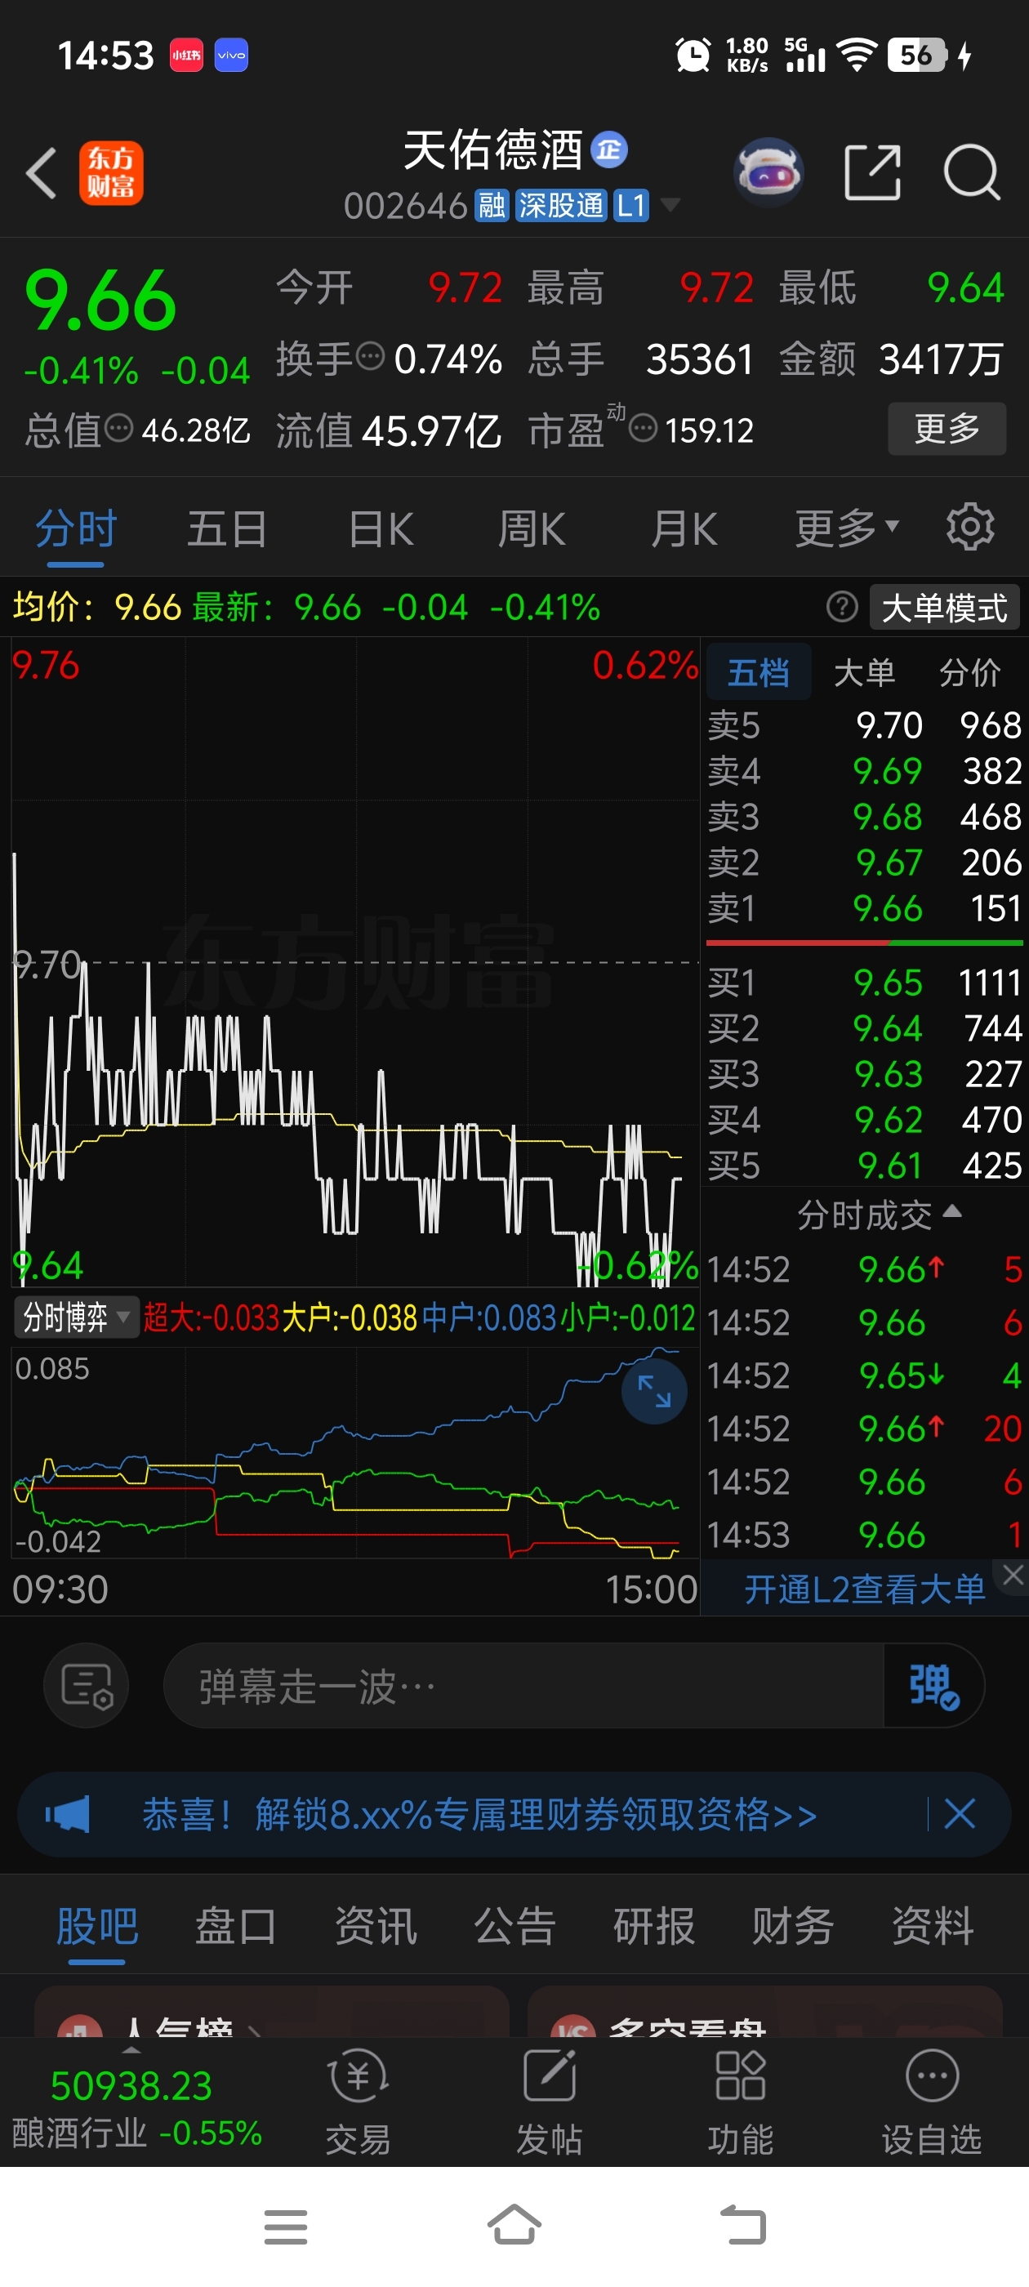Tap the info icon beside 总值
Image resolution: width=1029 pixels, height=2287 pixels.
tap(119, 428)
